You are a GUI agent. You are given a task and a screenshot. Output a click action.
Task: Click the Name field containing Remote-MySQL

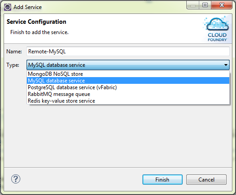(128, 52)
